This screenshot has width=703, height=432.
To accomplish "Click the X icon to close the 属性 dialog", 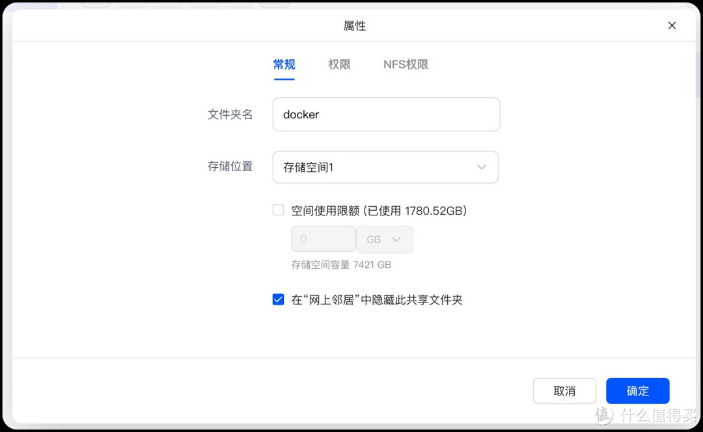I will (672, 25).
